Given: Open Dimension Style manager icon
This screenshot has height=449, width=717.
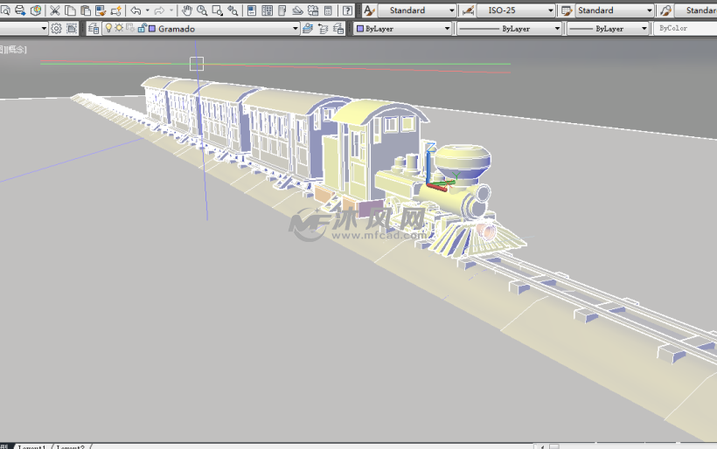Looking at the screenshot, I should pyautogui.click(x=467, y=10).
